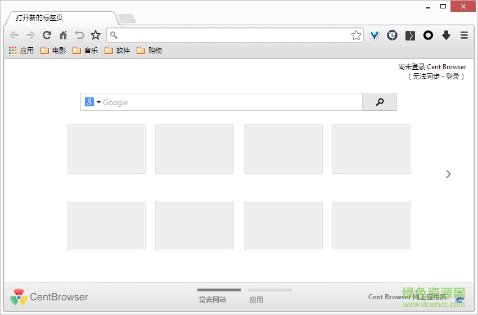478x315 pixels.
Task: Minimize the browser window
Action: click(x=428, y=7)
